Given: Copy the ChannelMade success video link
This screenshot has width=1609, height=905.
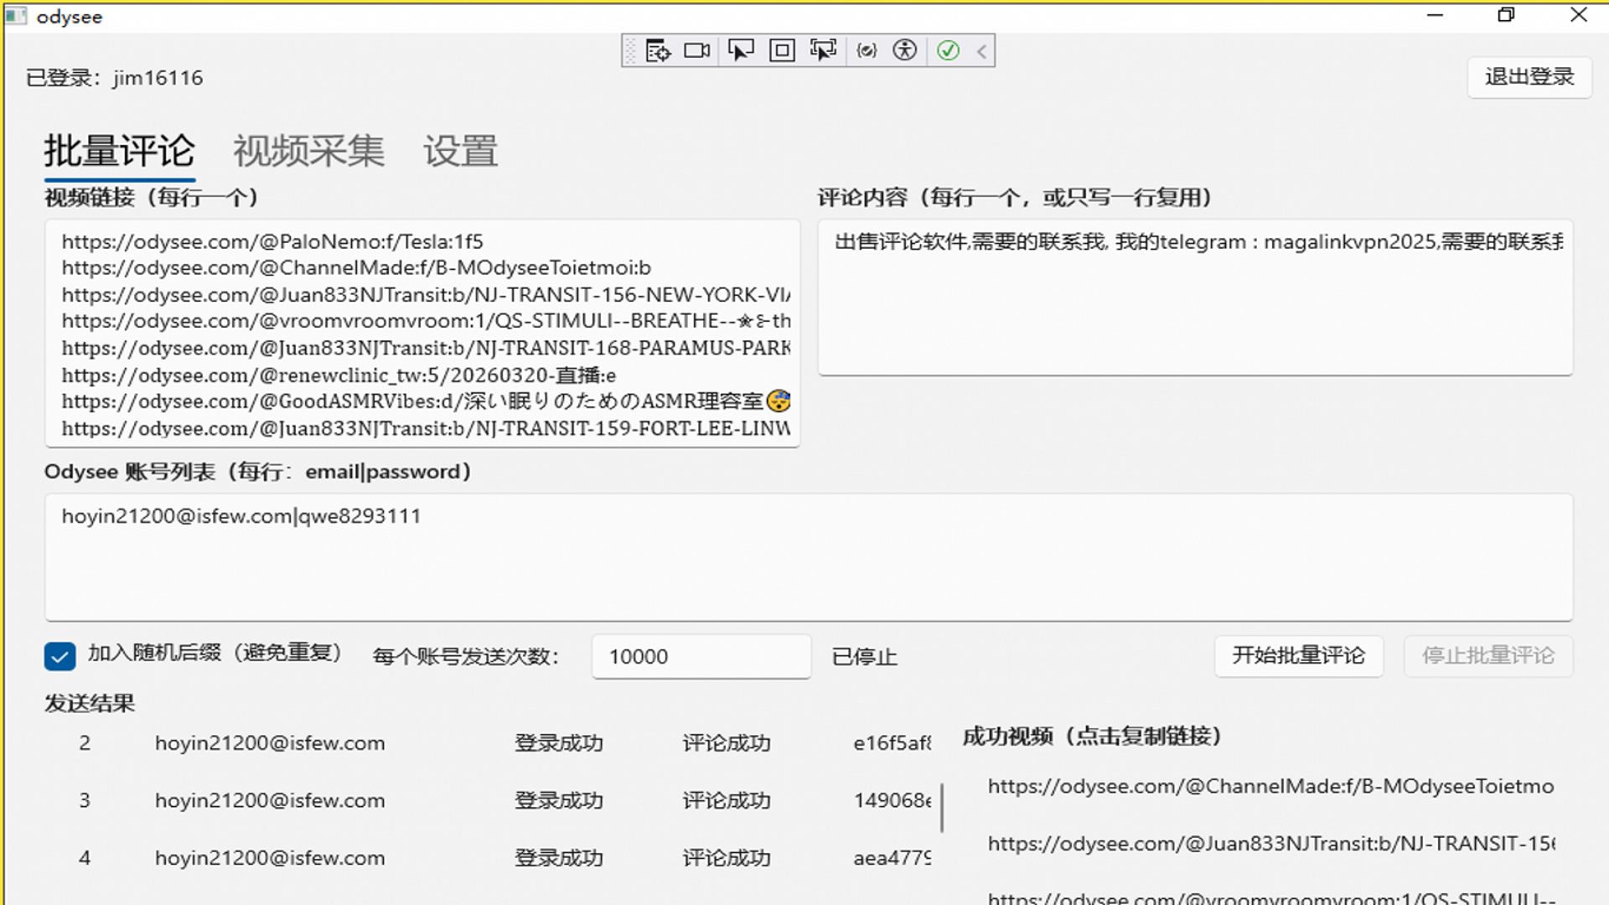Looking at the screenshot, I should 1270,786.
